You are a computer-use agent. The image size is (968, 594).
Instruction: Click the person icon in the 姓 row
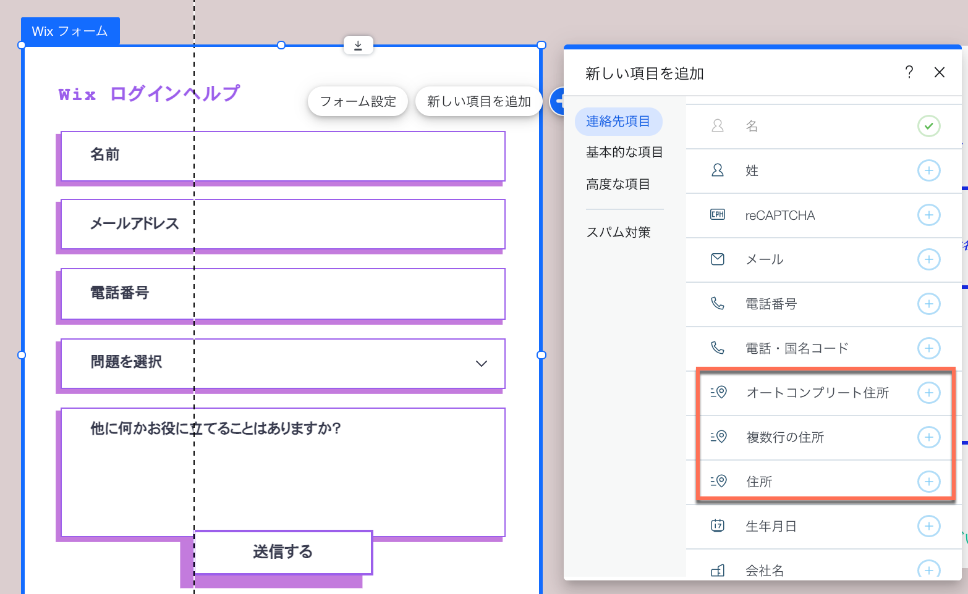(x=718, y=170)
